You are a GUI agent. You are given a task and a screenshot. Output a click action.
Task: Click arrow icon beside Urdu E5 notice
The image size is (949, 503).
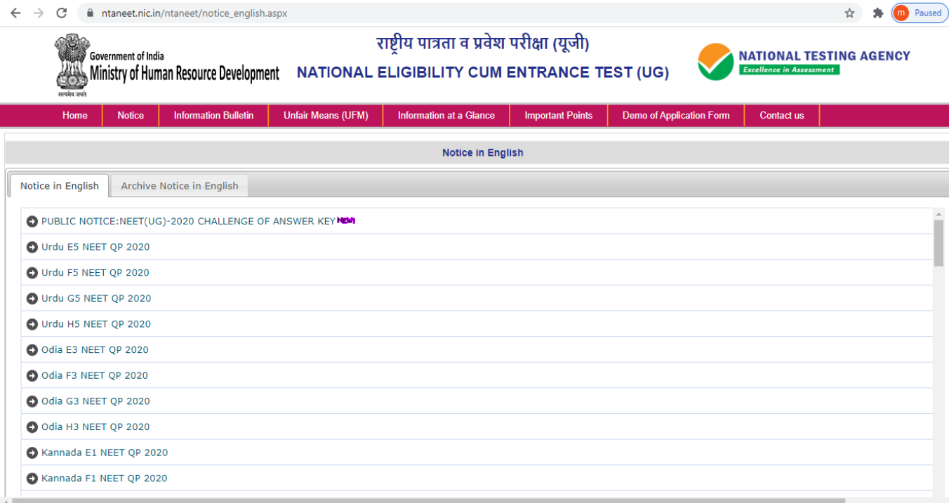coord(32,247)
